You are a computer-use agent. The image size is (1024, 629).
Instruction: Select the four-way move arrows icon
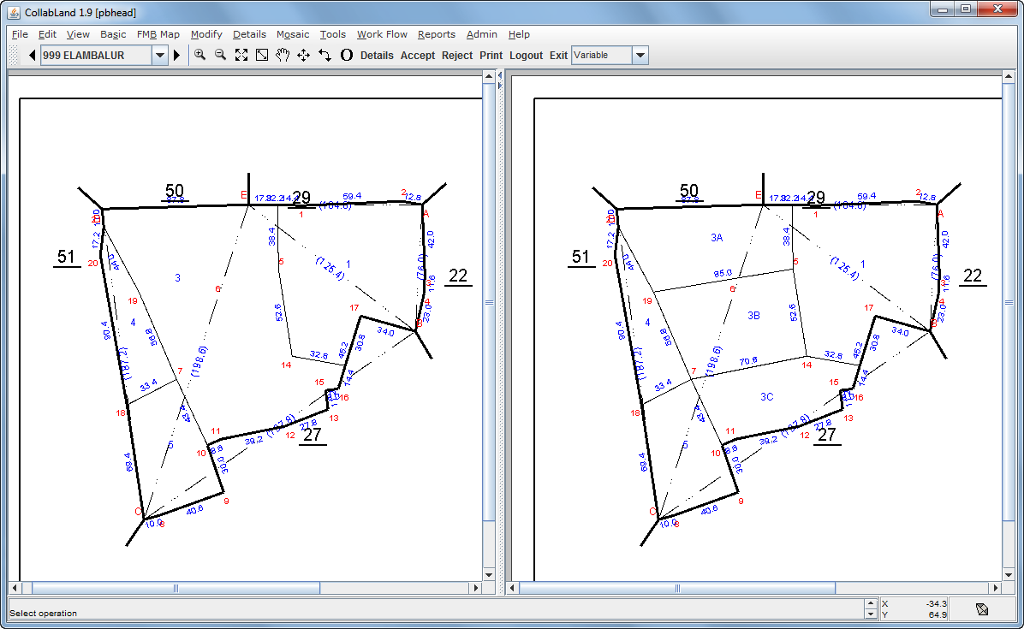(x=303, y=55)
